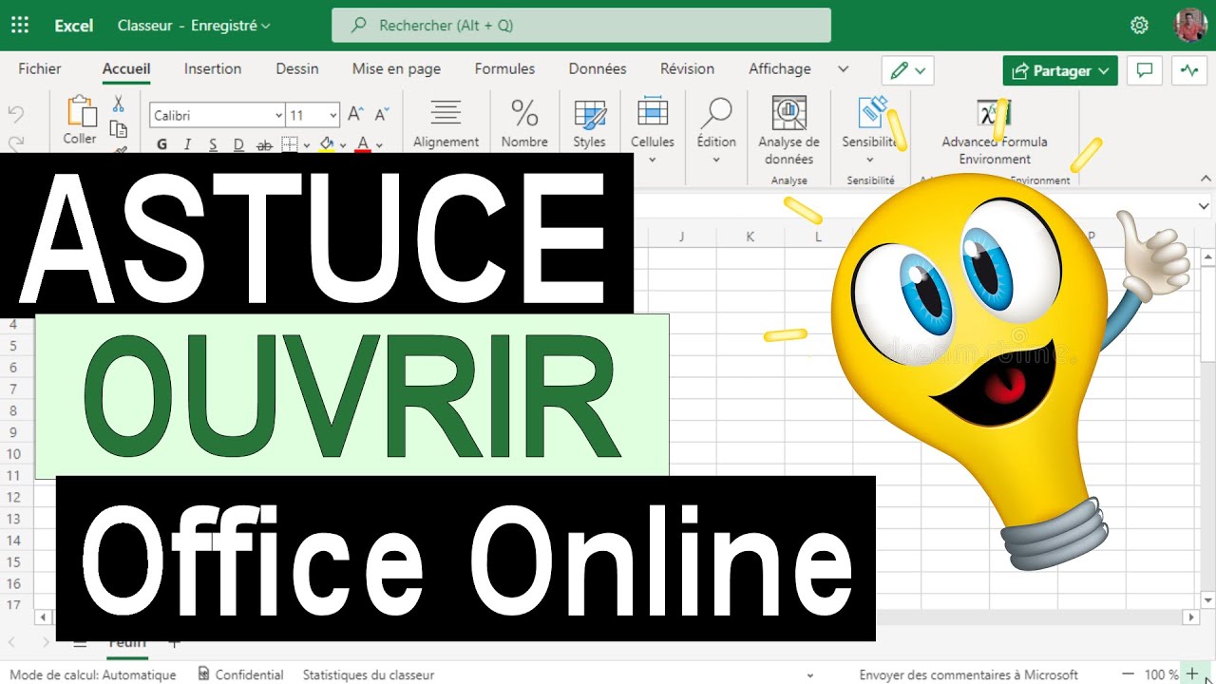1216x684 pixels.
Task: Open the Styles group
Action: pyautogui.click(x=589, y=123)
